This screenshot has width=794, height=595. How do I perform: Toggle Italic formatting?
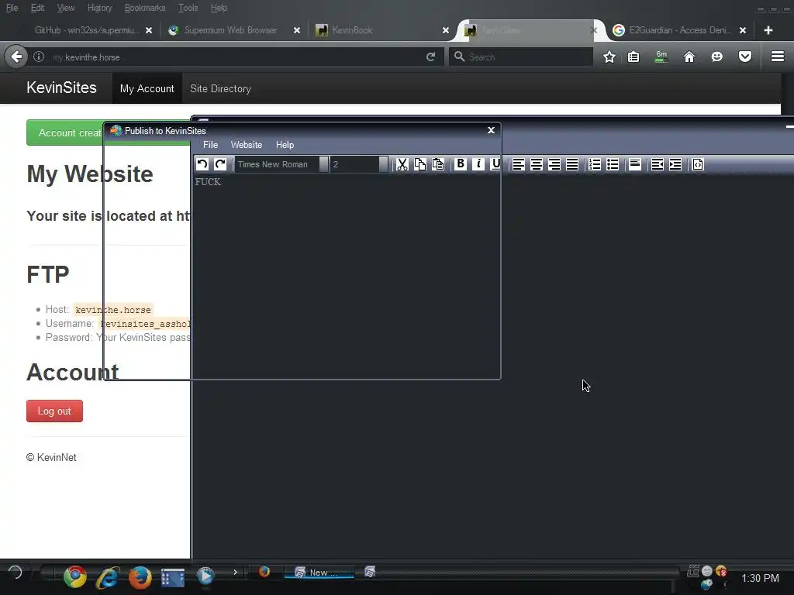tap(478, 164)
